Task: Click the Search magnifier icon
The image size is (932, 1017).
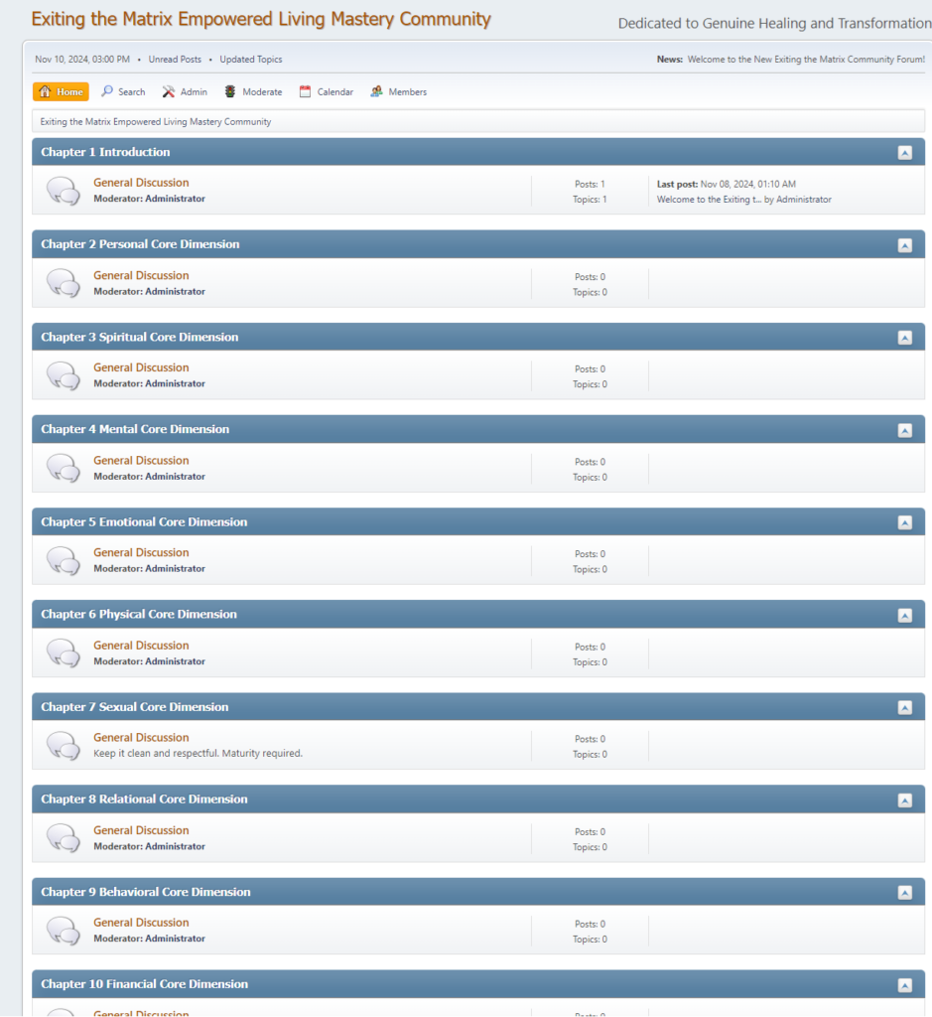Action: (107, 91)
